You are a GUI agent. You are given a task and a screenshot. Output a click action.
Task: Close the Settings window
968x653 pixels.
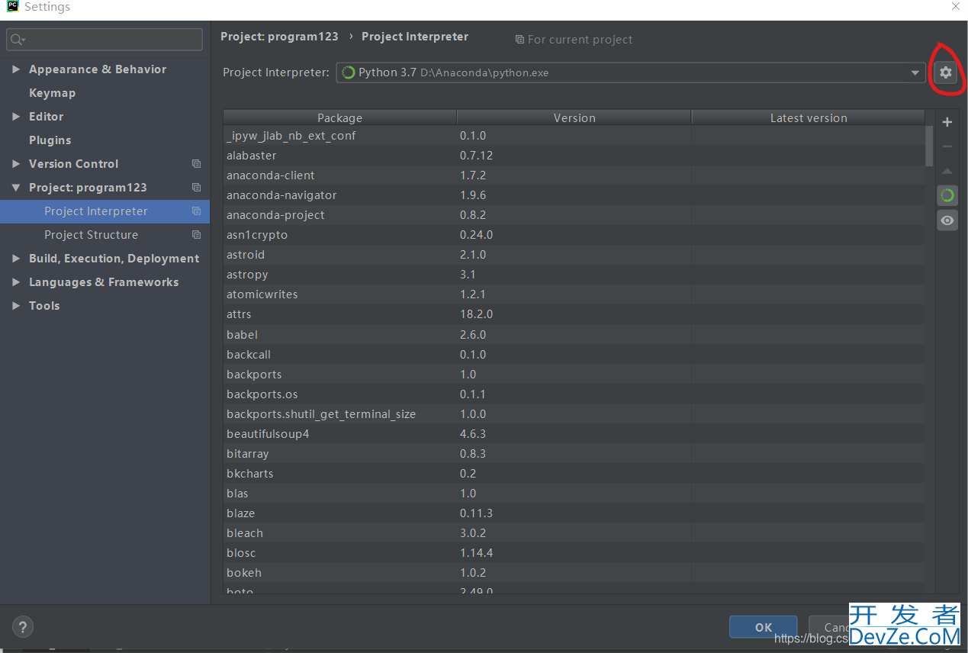click(x=955, y=7)
